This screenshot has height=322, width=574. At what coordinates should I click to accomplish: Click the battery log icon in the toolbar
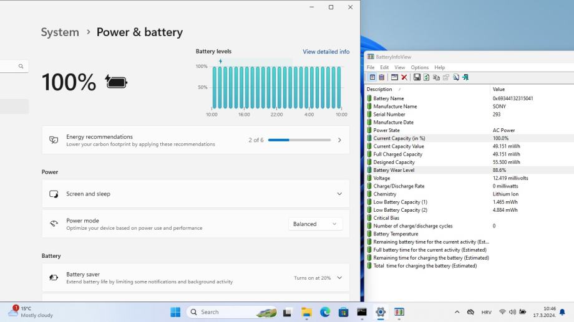click(381, 77)
